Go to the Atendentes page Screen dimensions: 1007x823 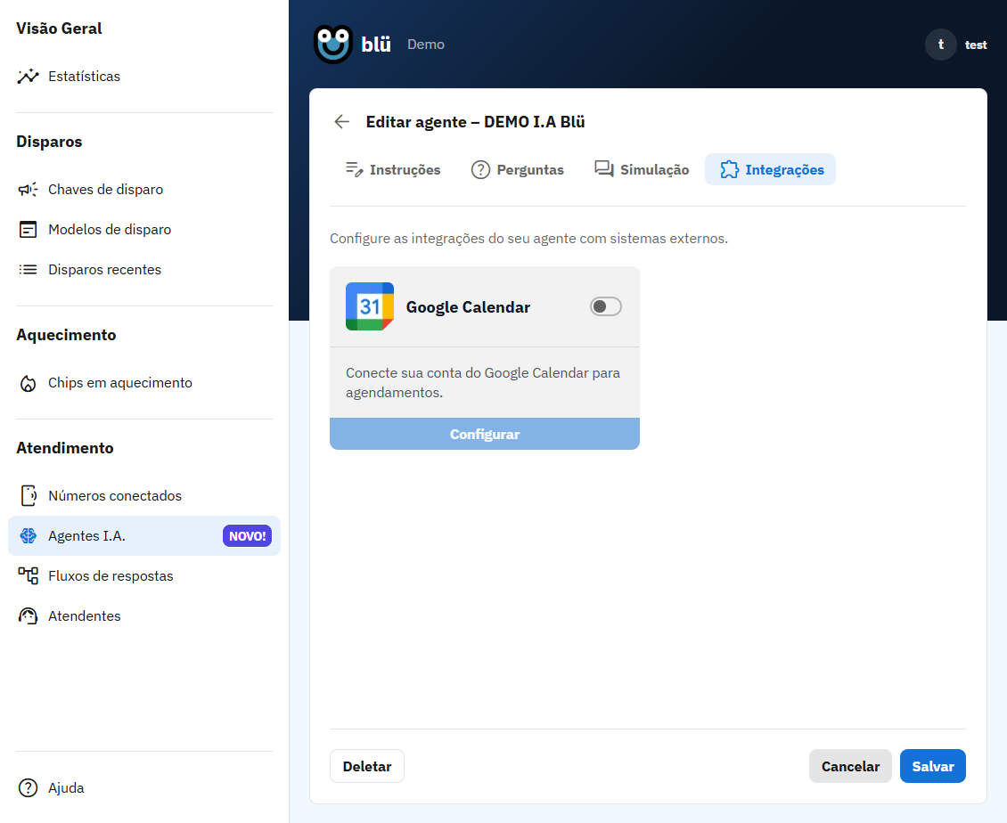coord(144,616)
